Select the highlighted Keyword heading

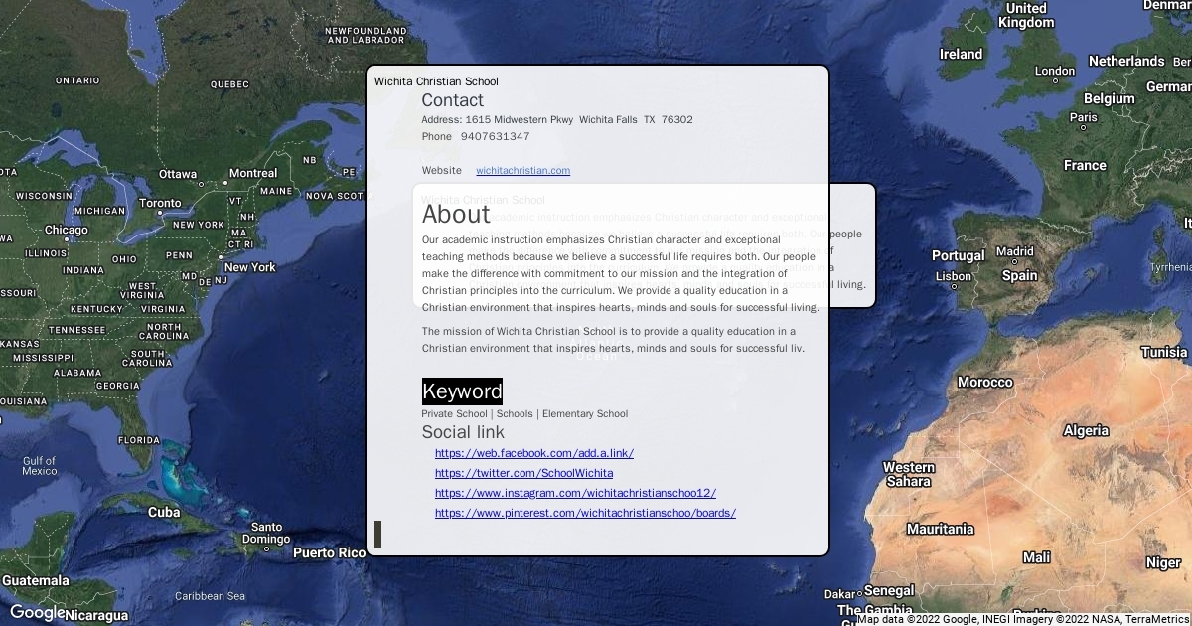(462, 391)
